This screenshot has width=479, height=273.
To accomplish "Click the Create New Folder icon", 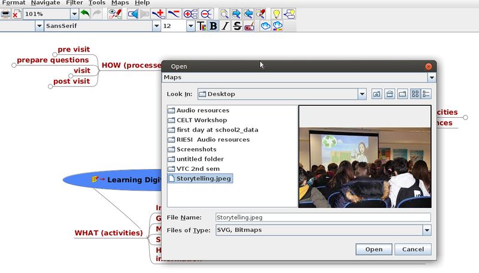I will pyautogui.click(x=402, y=94).
